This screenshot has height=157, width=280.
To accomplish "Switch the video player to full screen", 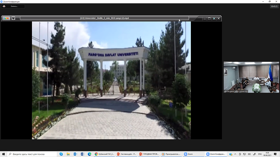I will [x=214, y=19].
